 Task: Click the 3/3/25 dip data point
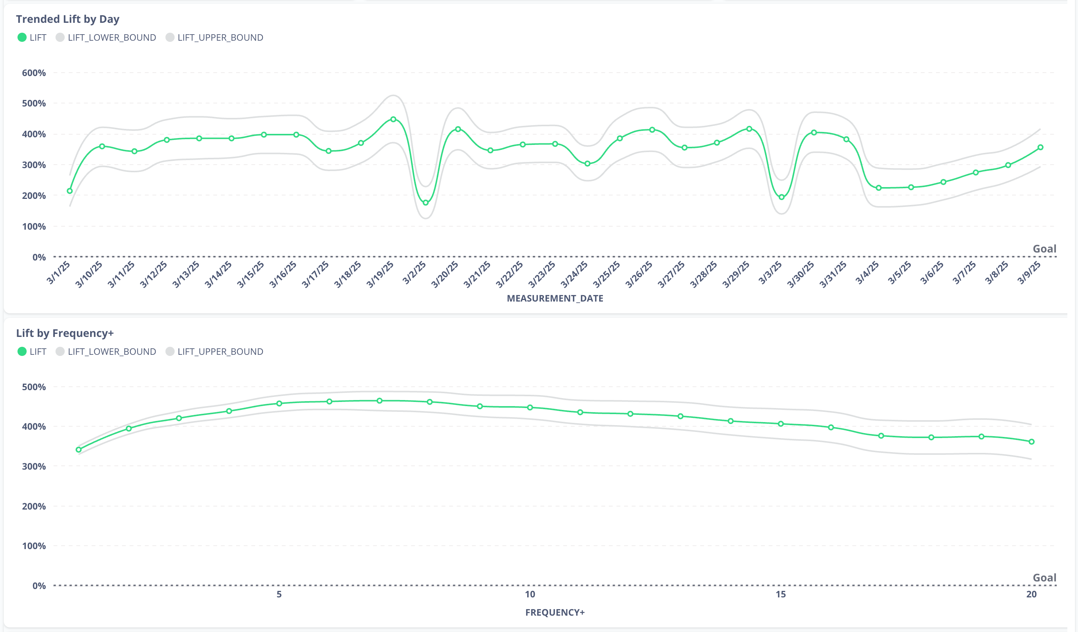pos(782,197)
